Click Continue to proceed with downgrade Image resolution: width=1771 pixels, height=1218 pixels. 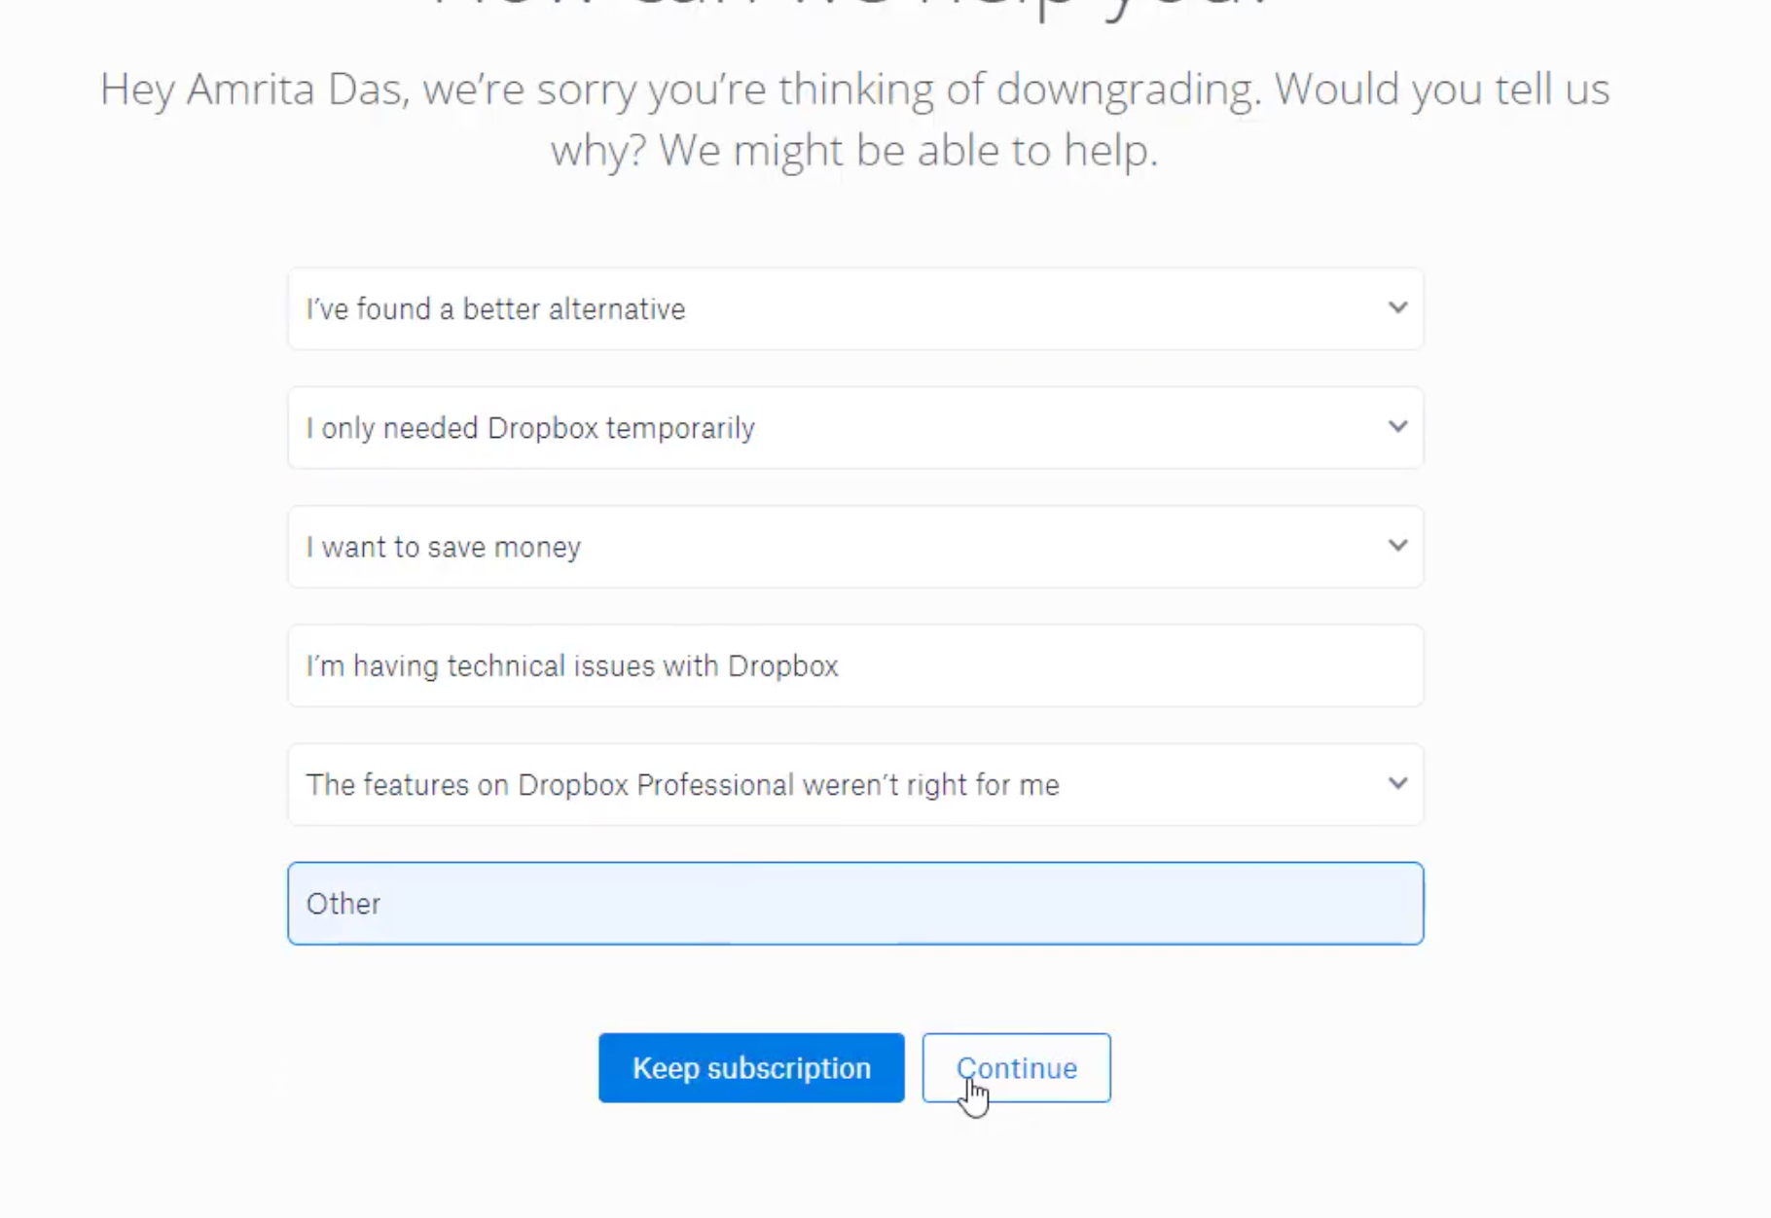1017,1068
